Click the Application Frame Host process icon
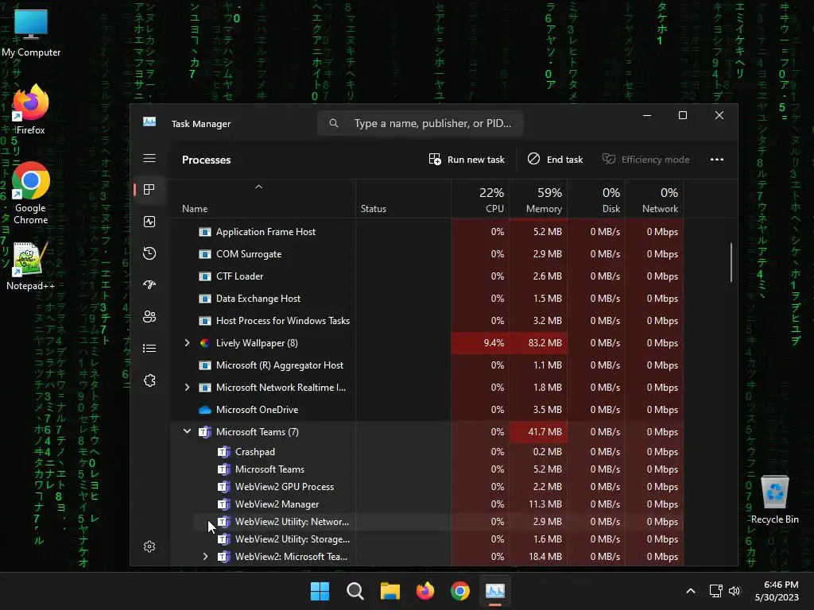814x610 pixels. click(x=205, y=232)
